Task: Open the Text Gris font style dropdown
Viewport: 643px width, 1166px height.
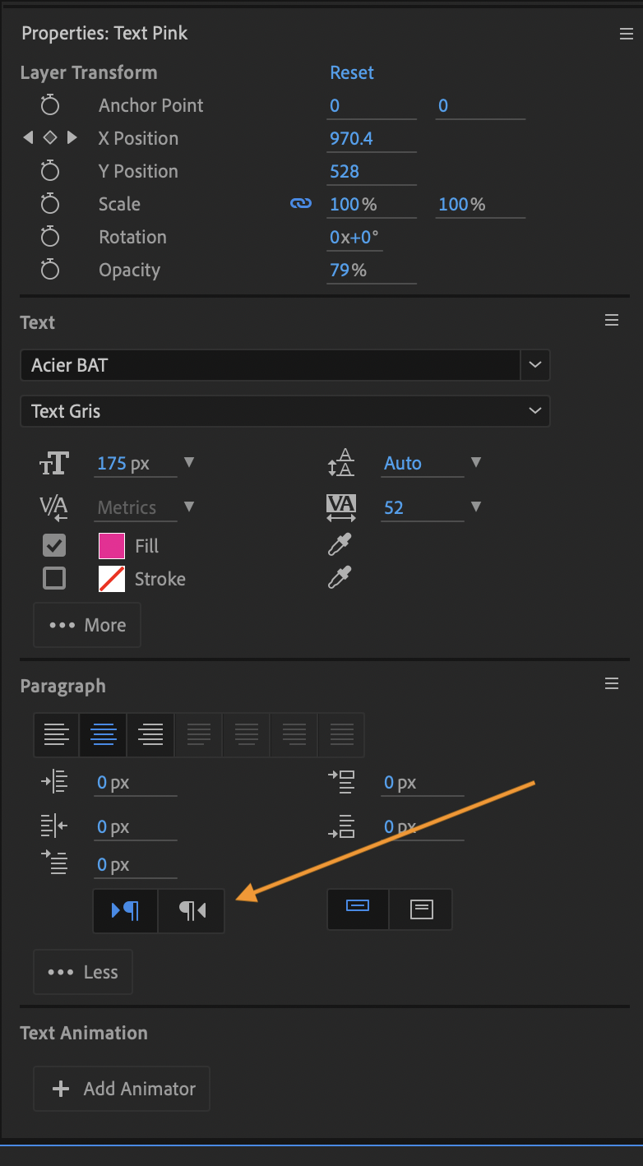Action: [x=534, y=411]
